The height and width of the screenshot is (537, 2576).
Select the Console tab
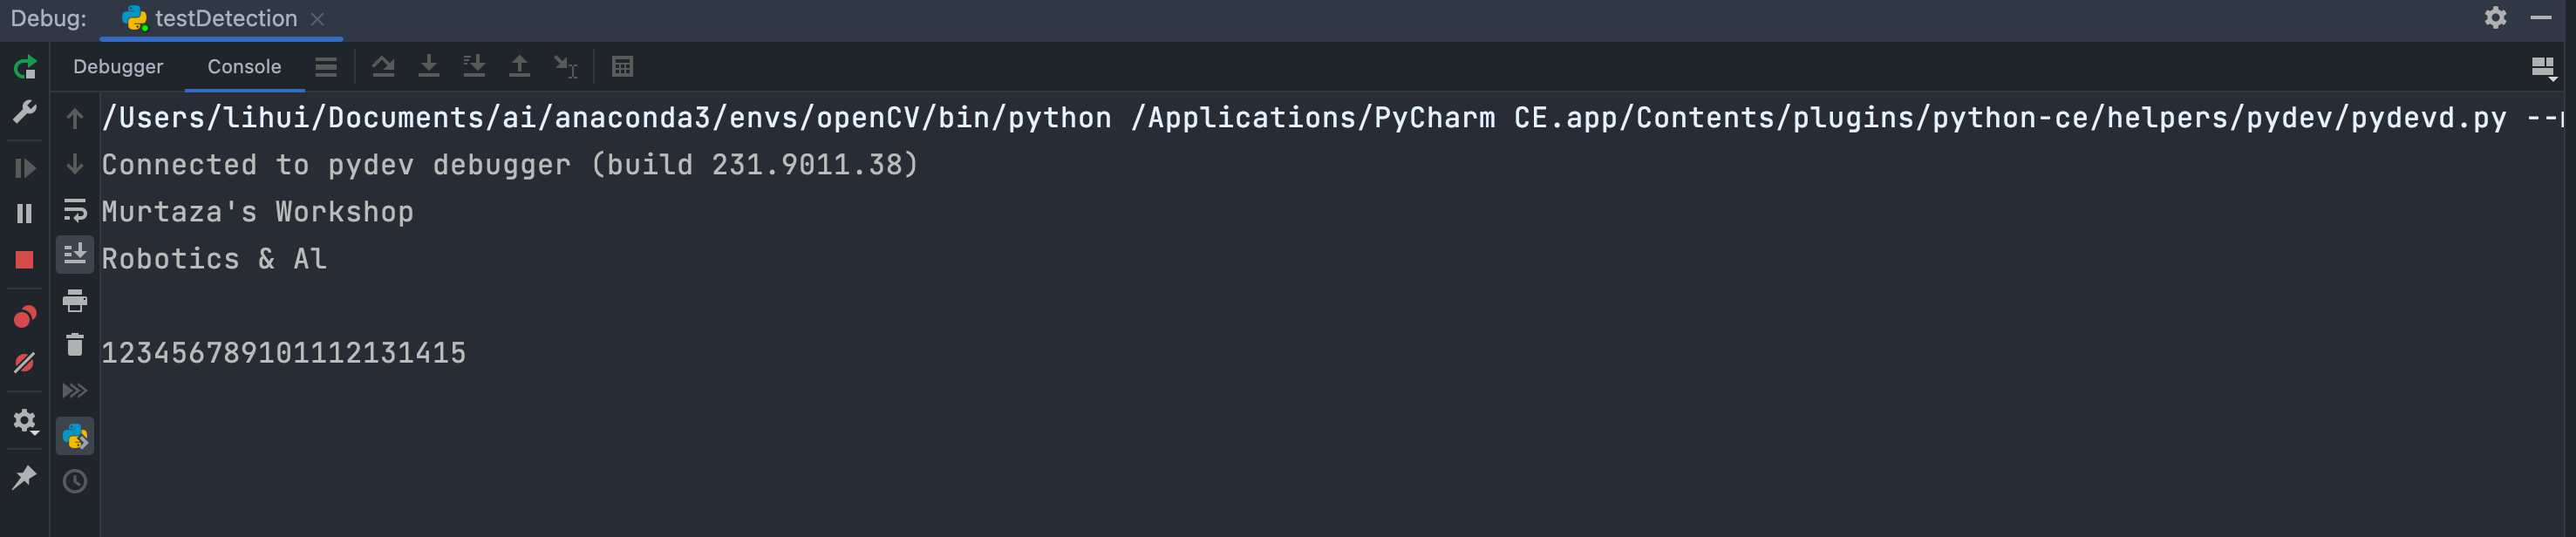click(x=244, y=67)
